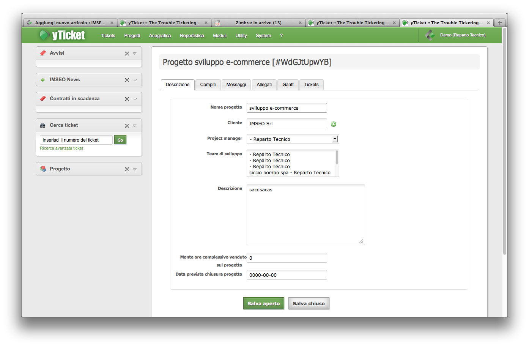Image resolution: width=529 pixels, height=347 pixels.
Task: Close the IMSEO News panel
Action: pyautogui.click(x=127, y=80)
